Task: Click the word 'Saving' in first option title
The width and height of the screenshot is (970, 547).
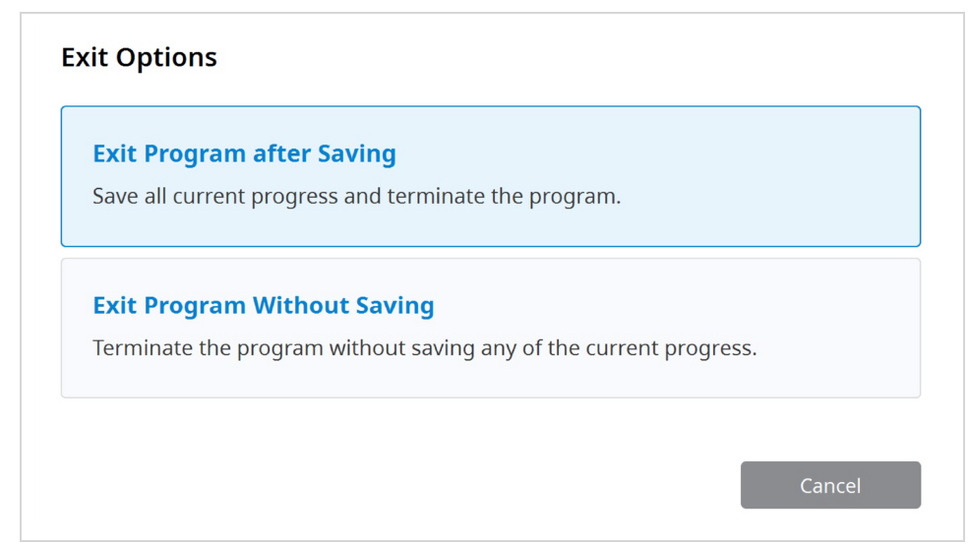Action: pyautogui.click(x=357, y=154)
